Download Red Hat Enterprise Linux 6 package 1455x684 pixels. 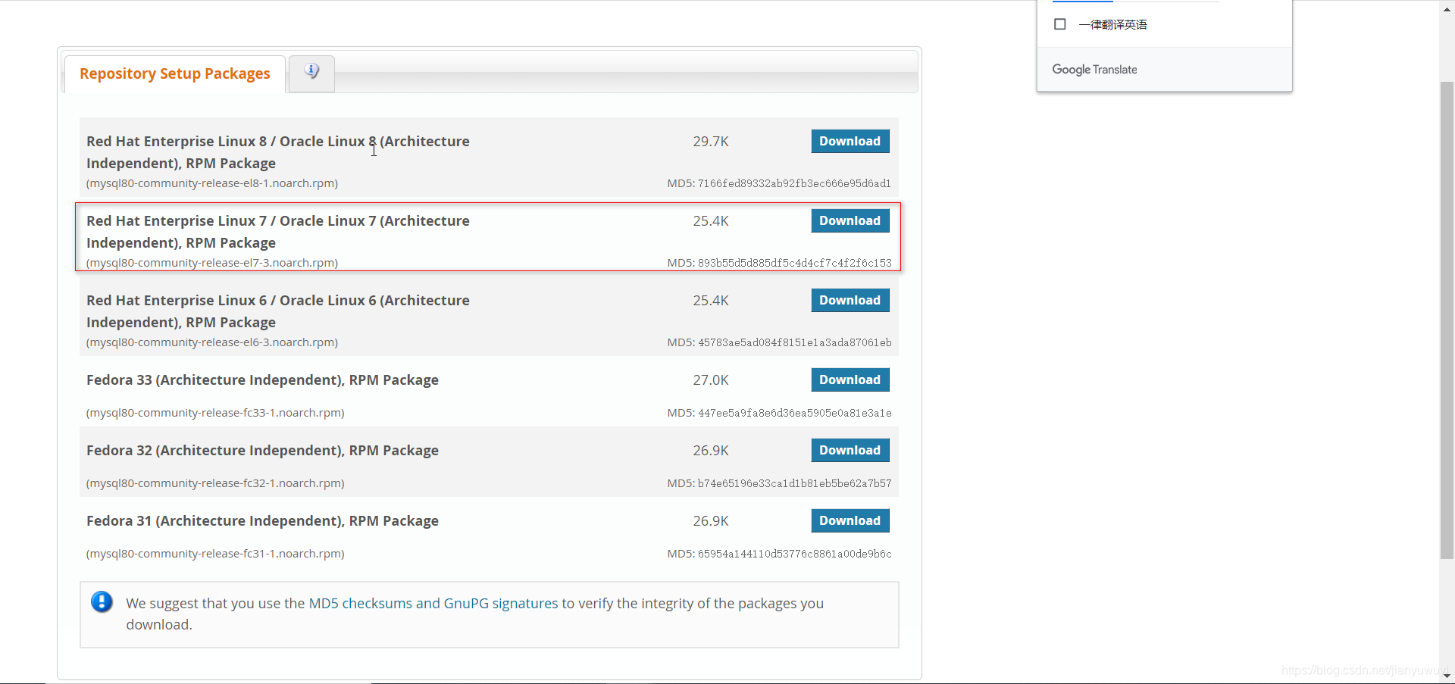coord(850,300)
